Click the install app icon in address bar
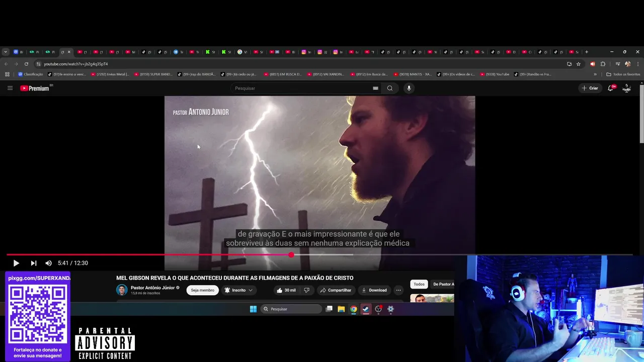This screenshot has width=644, height=362. pyautogui.click(x=569, y=64)
